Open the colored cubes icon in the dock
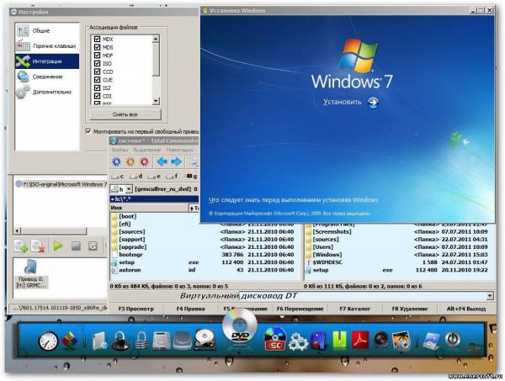The image size is (505, 381). pos(70,341)
